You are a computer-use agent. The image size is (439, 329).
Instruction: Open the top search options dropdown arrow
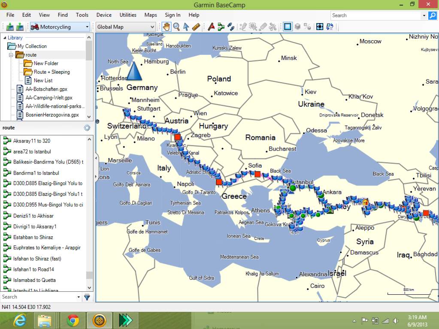424,16
